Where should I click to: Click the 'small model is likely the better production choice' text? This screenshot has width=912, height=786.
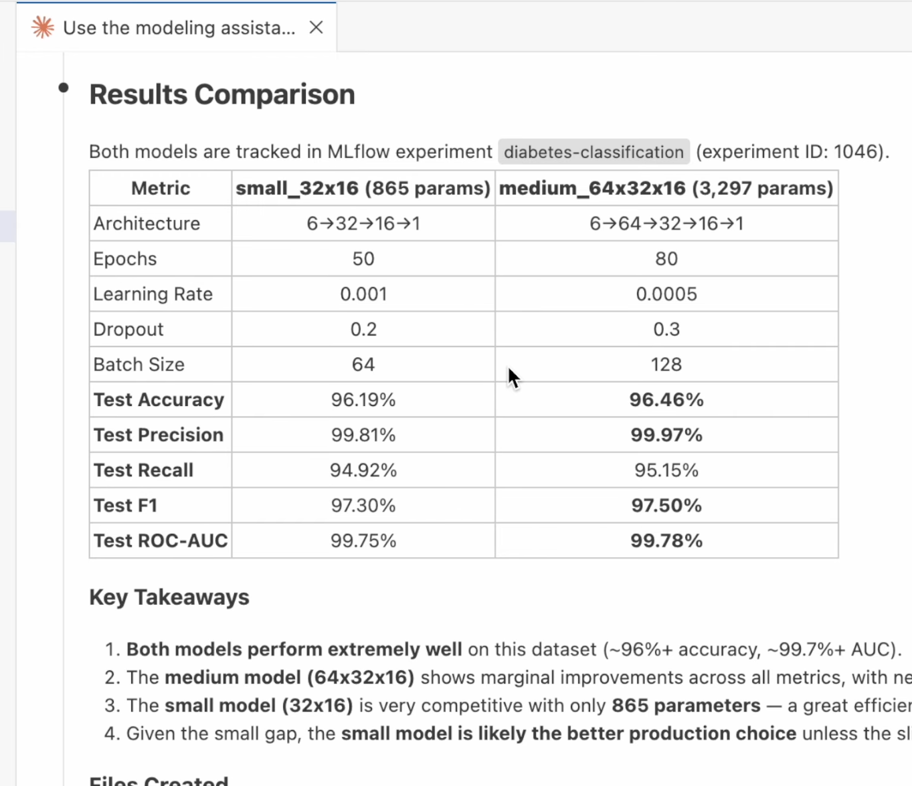click(x=568, y=734)
